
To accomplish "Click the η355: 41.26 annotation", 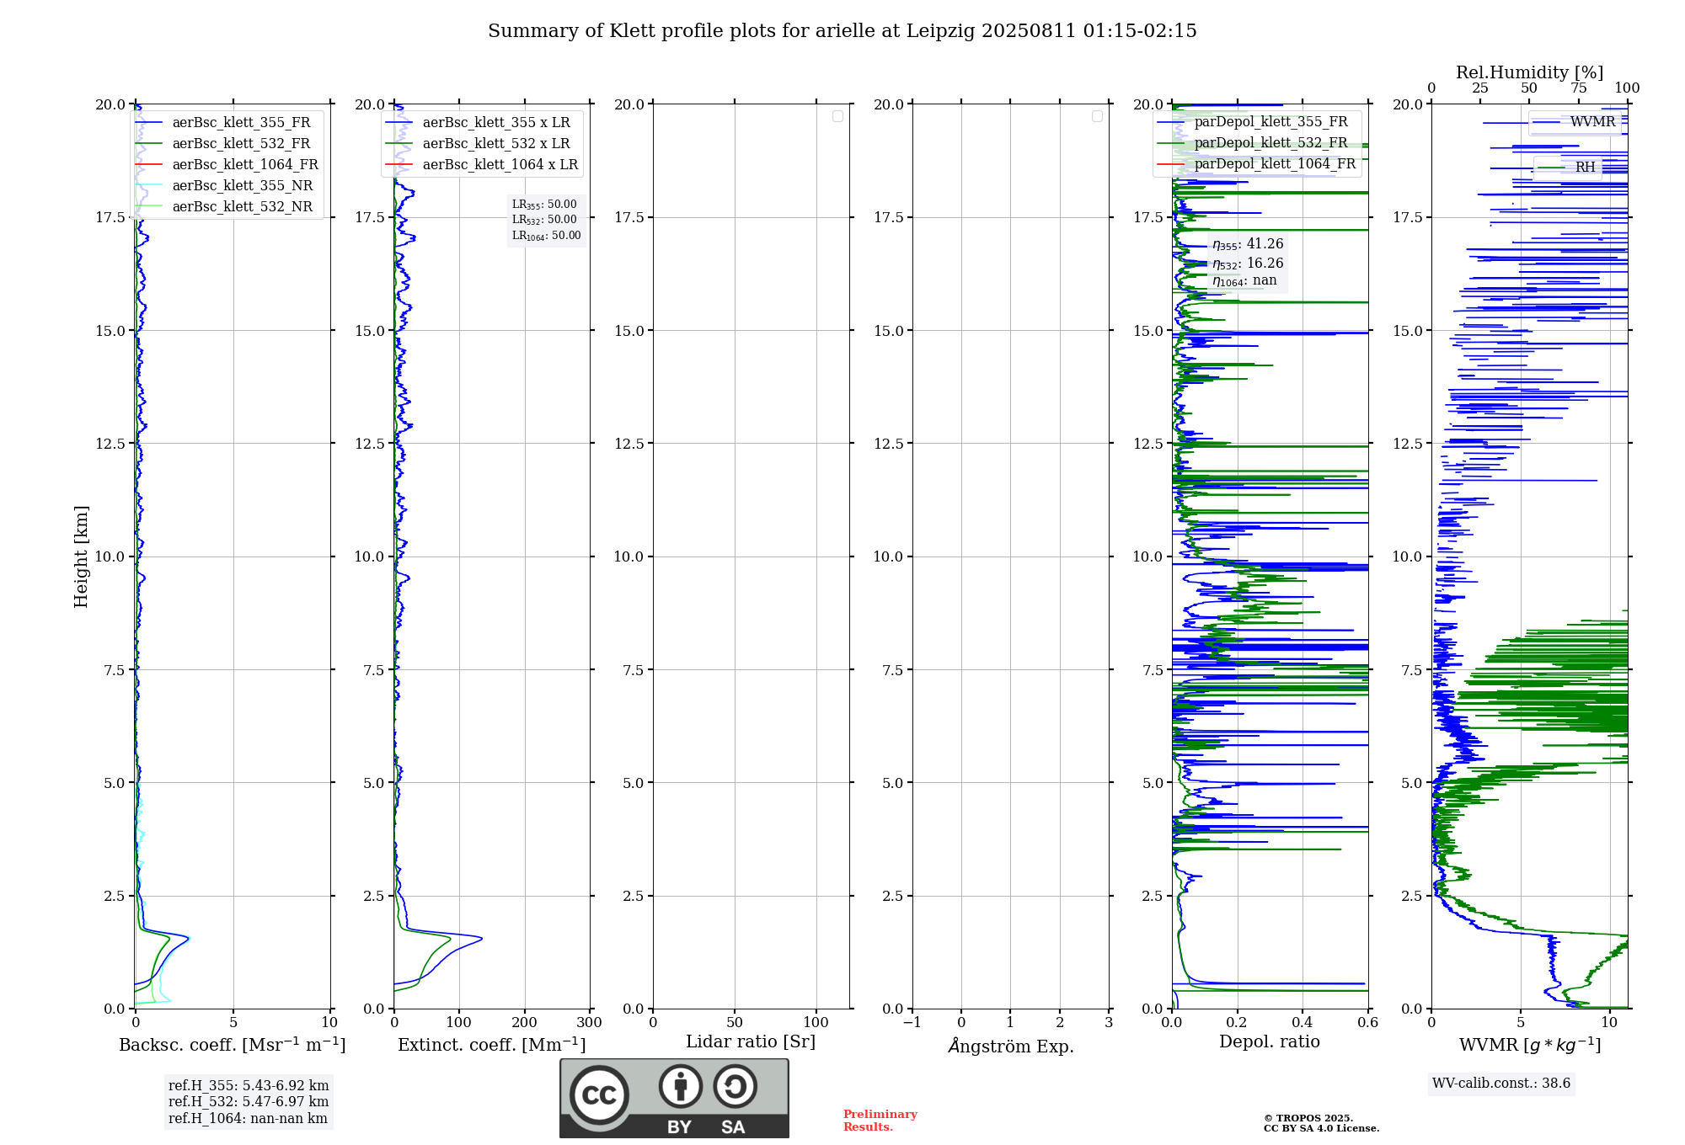I will coord(1248,244).
